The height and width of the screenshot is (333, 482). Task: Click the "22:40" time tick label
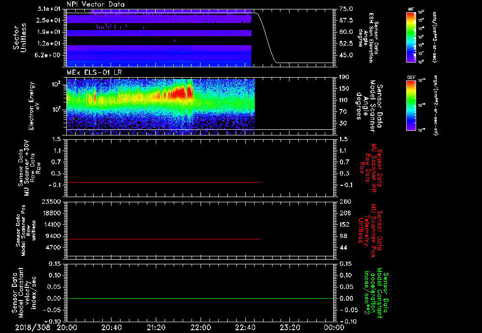click(245, 327)
